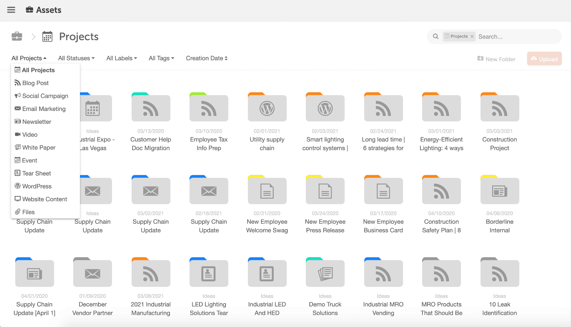Image resolution: width=571 pixels, height=327 pixels.
Task: Click the New Folder button
Action: coord(496,59)
